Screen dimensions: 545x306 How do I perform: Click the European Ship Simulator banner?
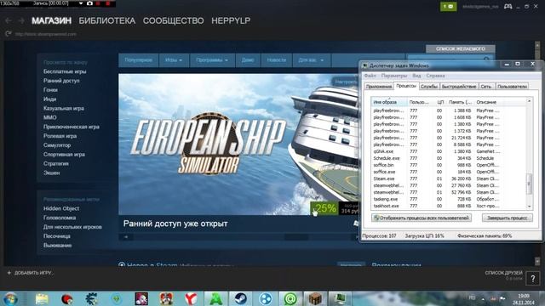(239, 144)
